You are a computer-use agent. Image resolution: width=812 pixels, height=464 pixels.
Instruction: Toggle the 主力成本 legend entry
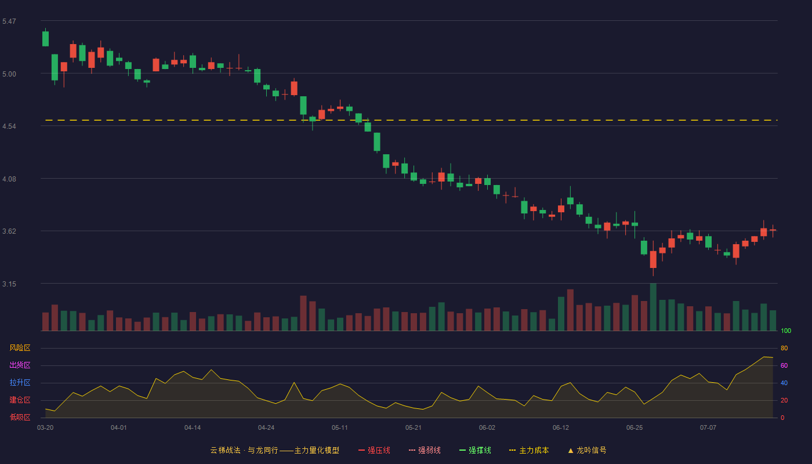click(529, 450)
